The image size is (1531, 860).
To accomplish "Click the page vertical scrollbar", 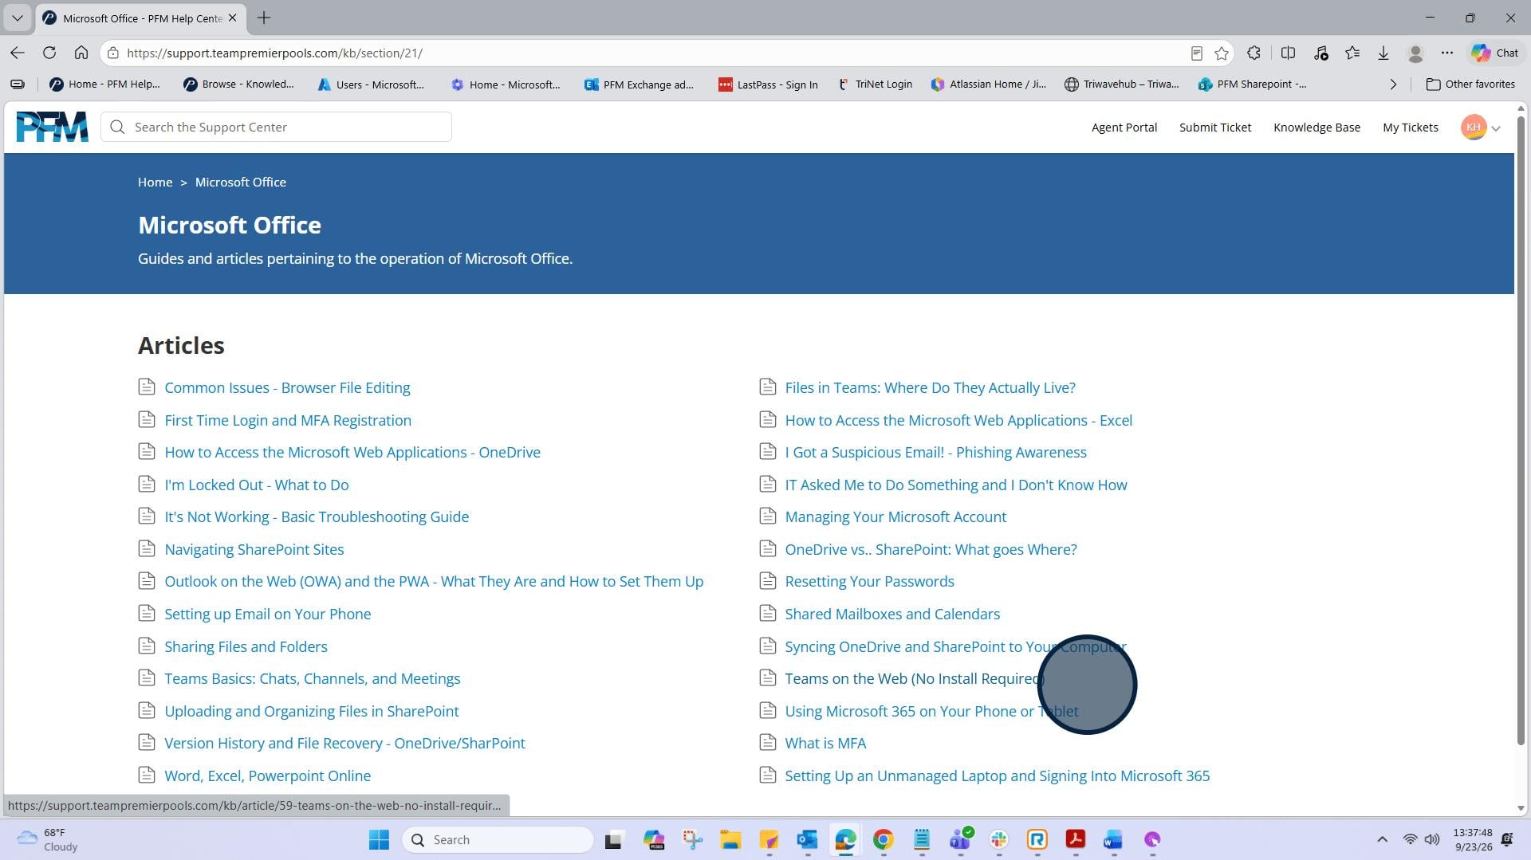I will click(1521, 430).
